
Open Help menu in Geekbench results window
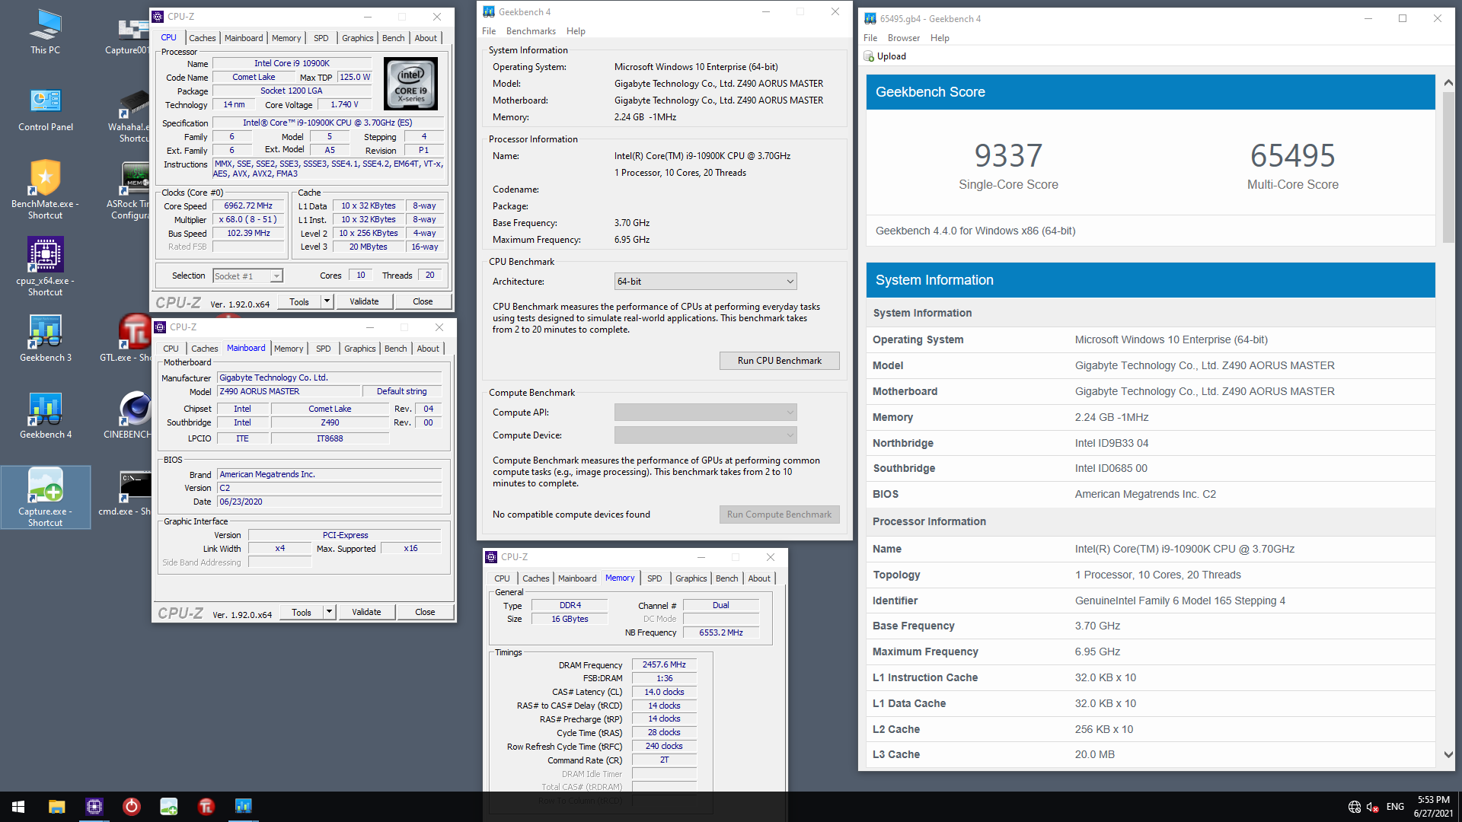point(940,38)
